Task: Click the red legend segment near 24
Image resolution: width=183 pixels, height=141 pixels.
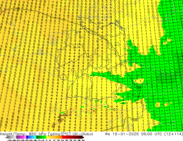Action: coord(63,137)
